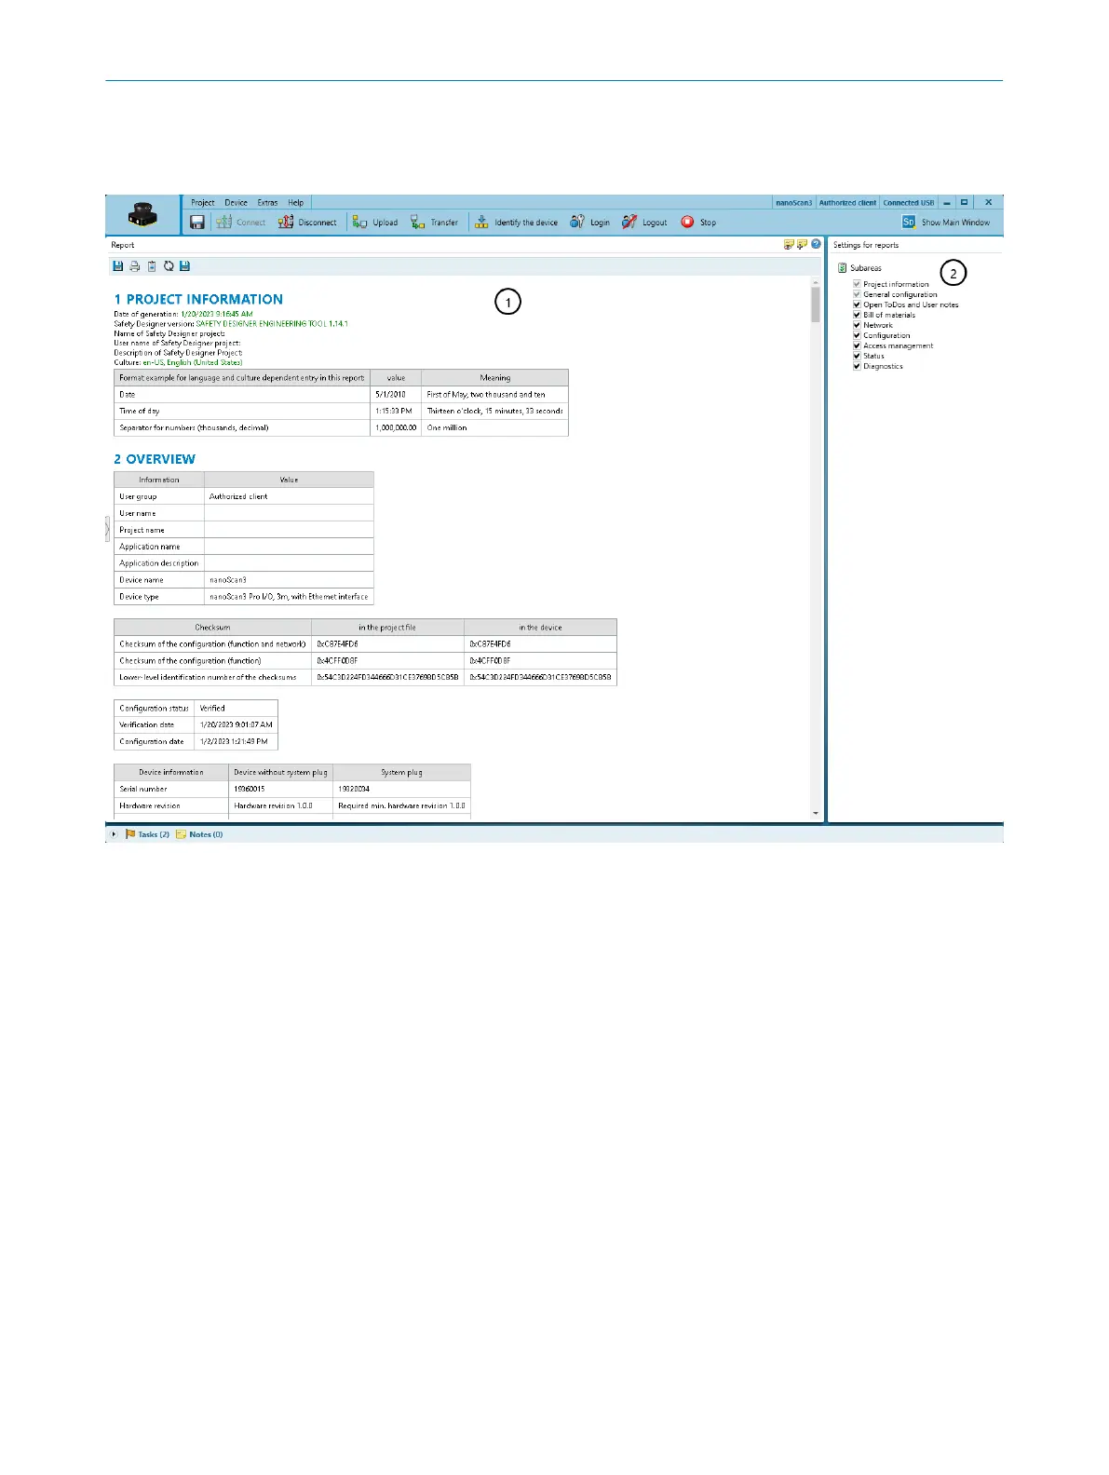Disconnect from the device
Image resolution: width=1109 pixels, height=1475 pixels.
coord(307,222)
